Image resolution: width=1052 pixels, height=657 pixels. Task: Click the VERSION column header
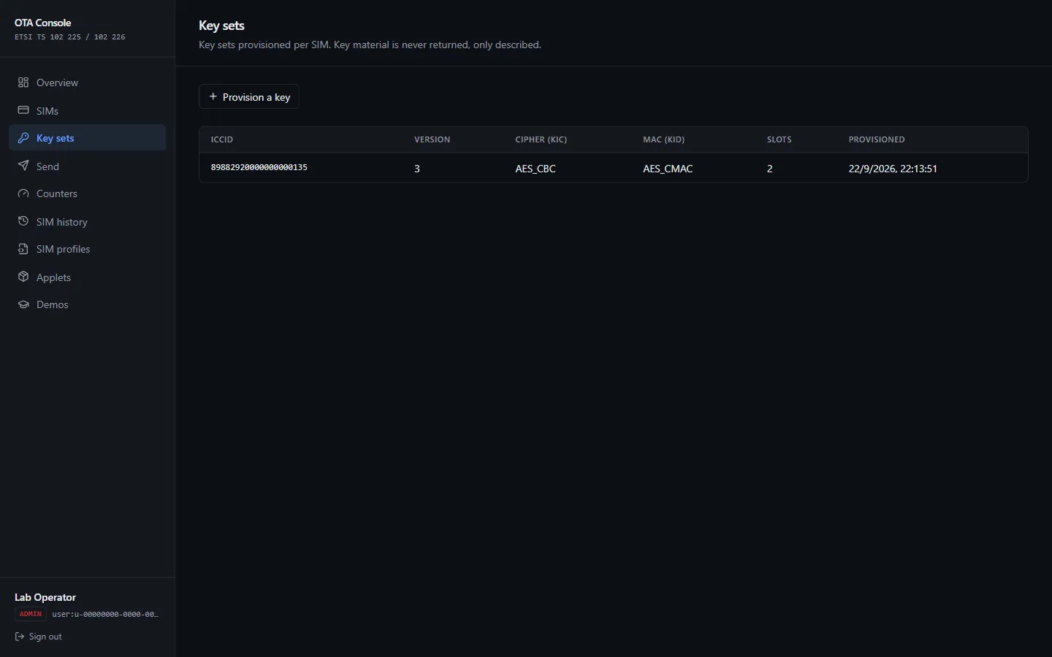coord(432,139)
